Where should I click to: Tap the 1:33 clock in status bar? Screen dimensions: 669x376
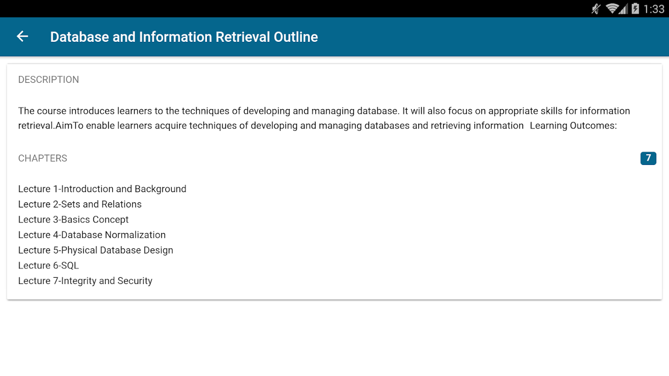(654, 8)
